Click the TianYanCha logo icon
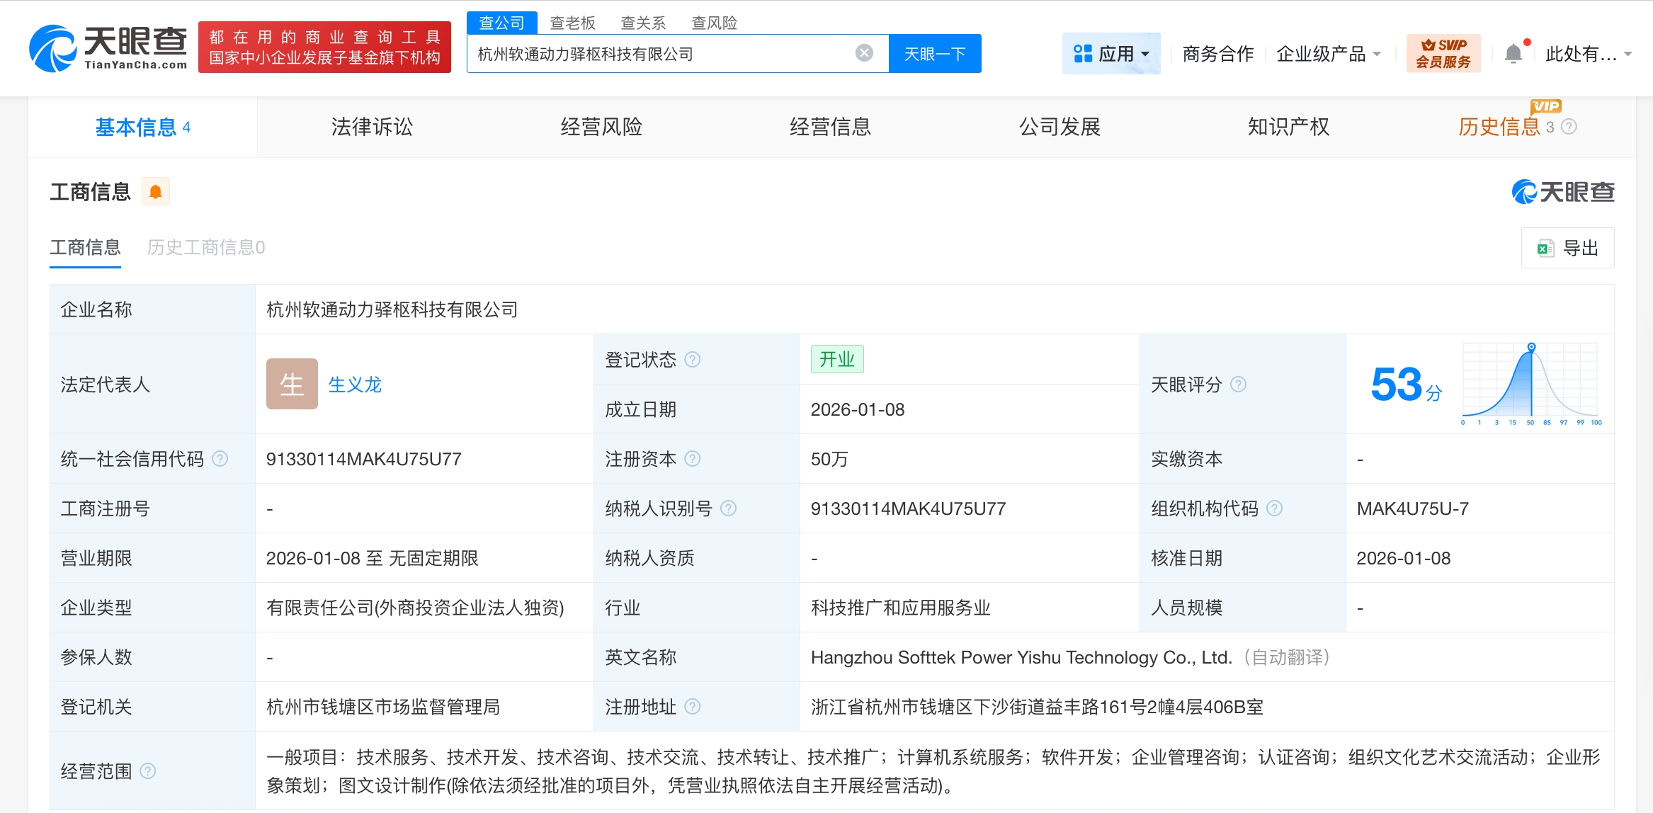This screenshot has width=1653, height=813. coord(52,48)
